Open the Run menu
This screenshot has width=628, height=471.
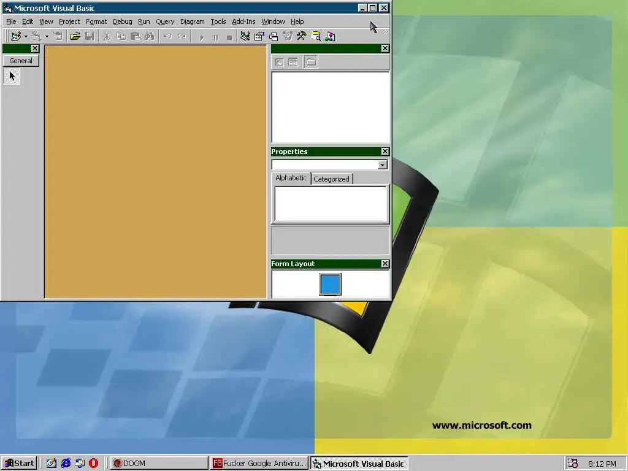pos(144,21)
